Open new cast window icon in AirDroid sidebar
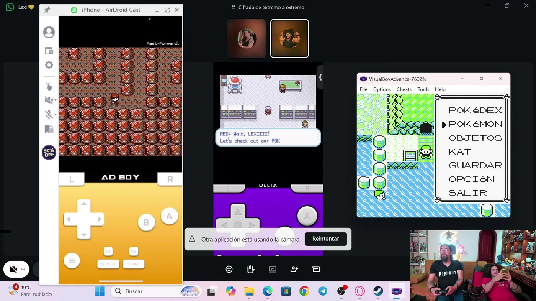This screenshot has width=536, height=301. (49, 51)
